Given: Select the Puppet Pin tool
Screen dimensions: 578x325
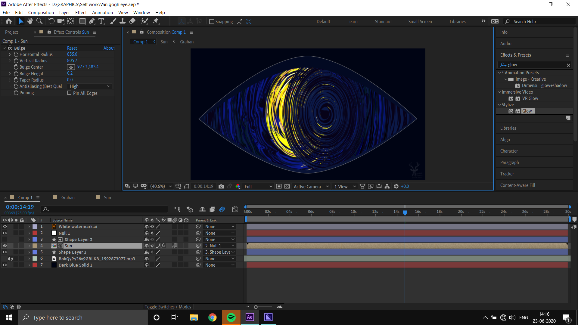Looking at the screenshot, I should click(156, 21).
